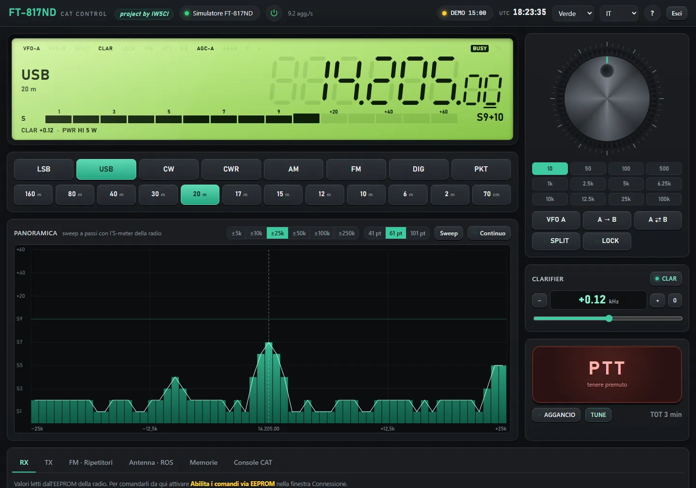Open the Verde theme dropdown

(574, 14)
